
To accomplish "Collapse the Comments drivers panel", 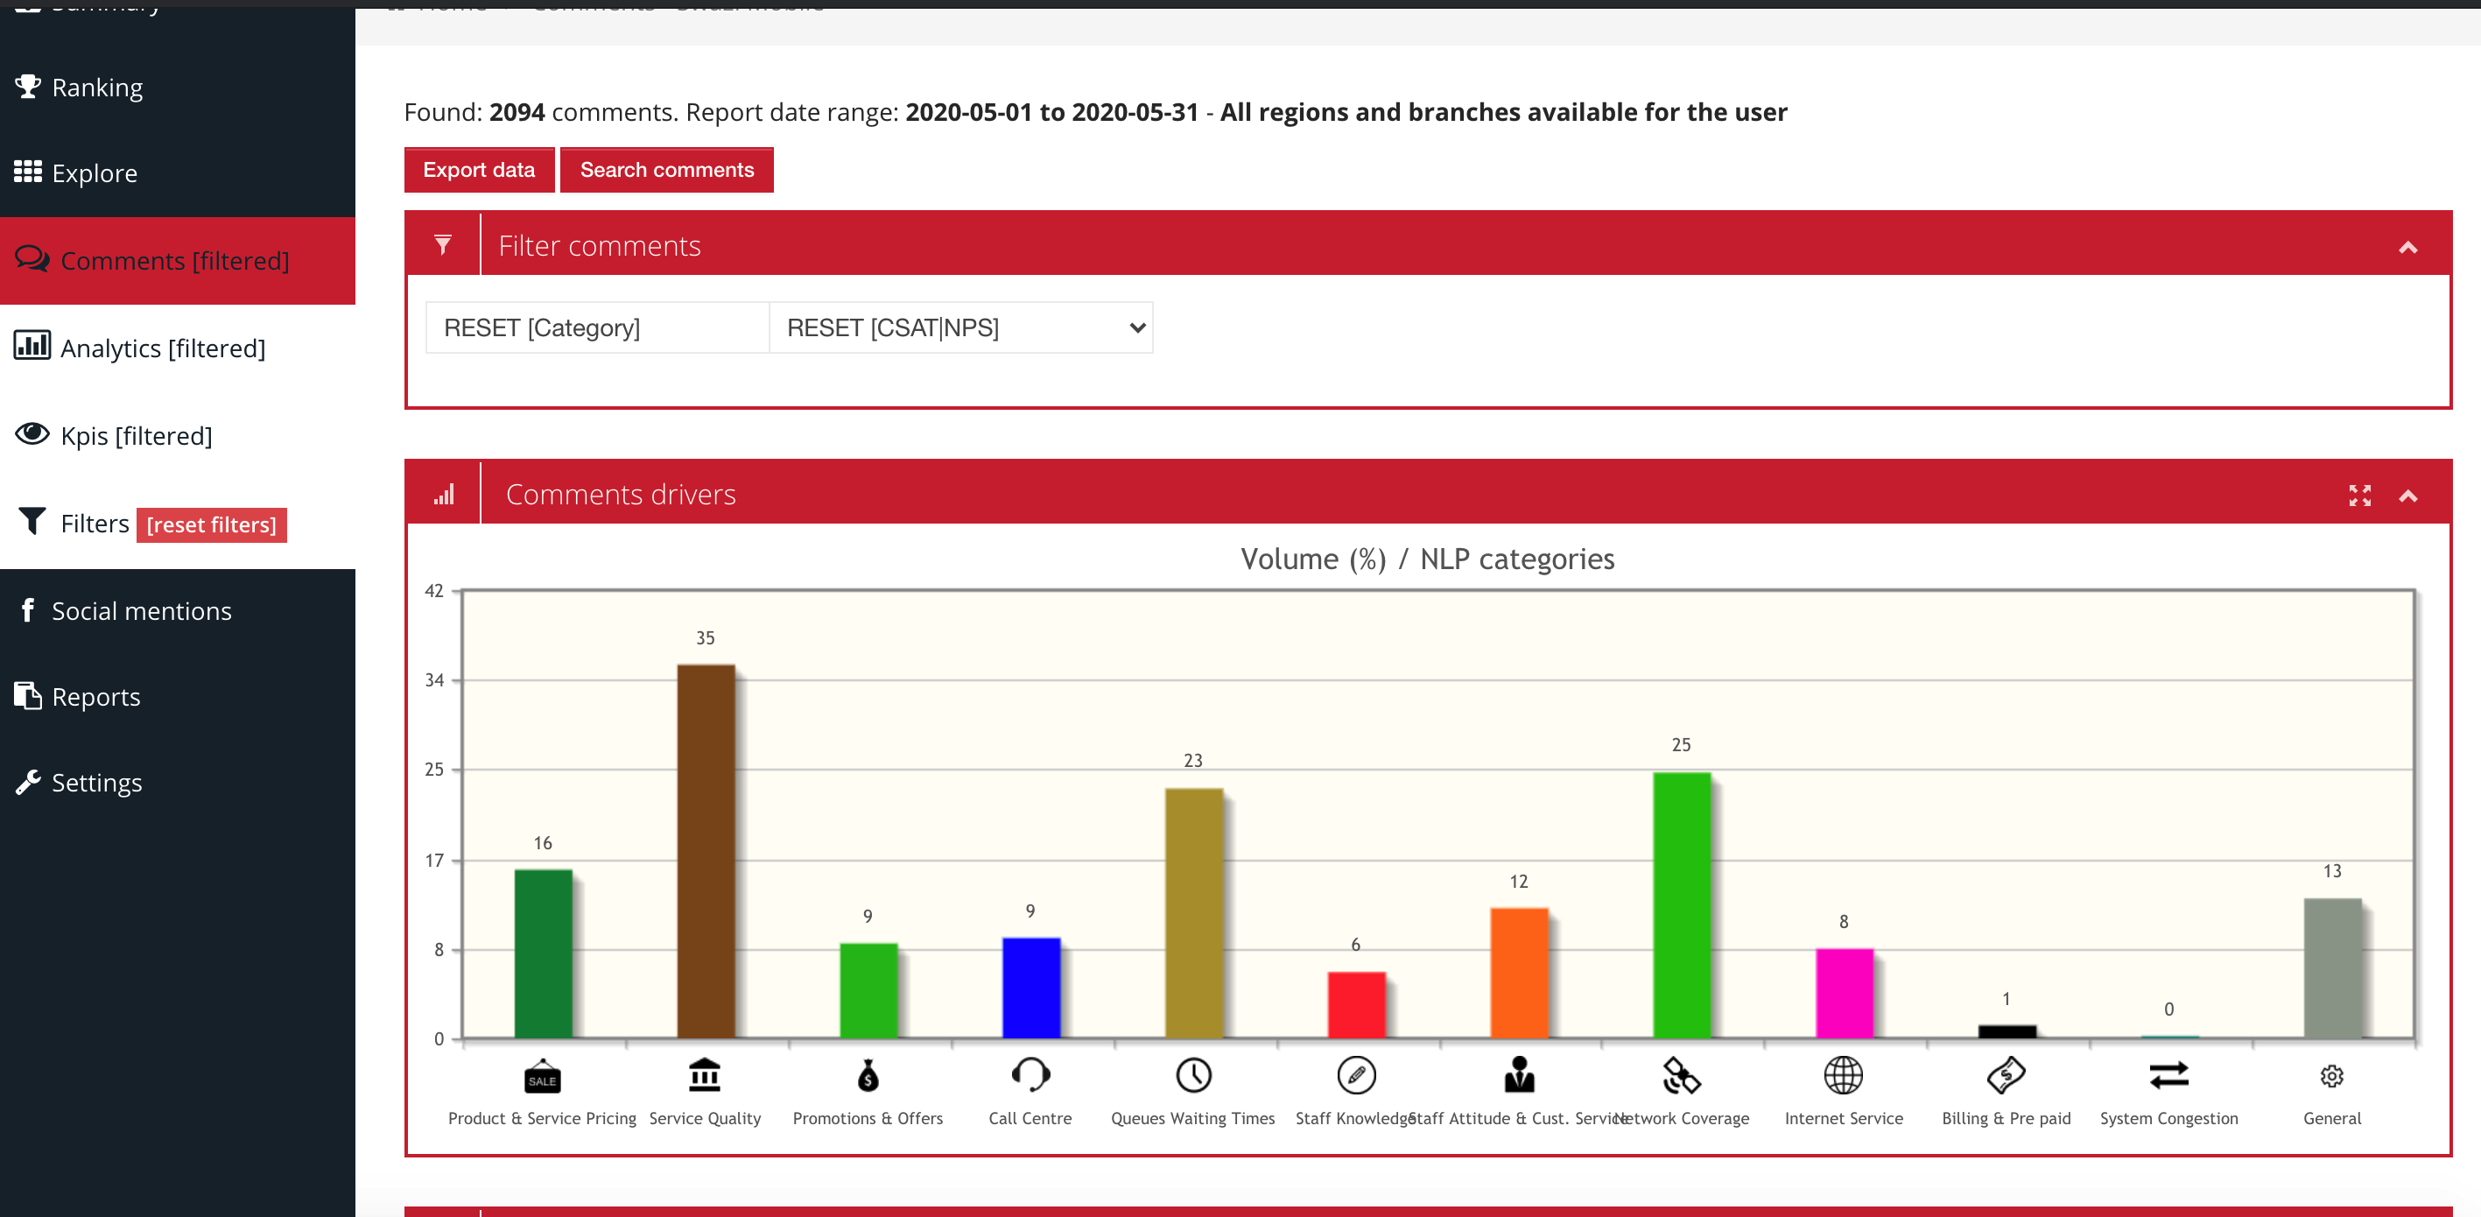I will tap(2407, 496).
